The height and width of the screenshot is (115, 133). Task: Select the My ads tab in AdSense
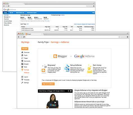pyautogui.click(x=12, y=13)
